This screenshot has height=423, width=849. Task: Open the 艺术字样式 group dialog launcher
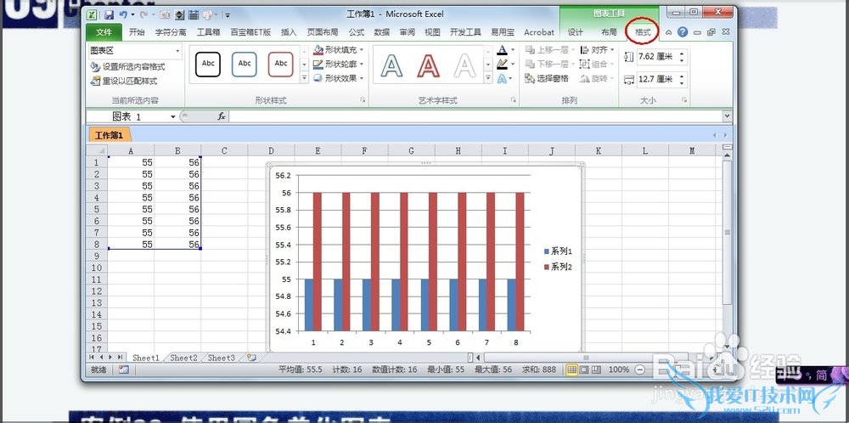(x=513, y=100)
